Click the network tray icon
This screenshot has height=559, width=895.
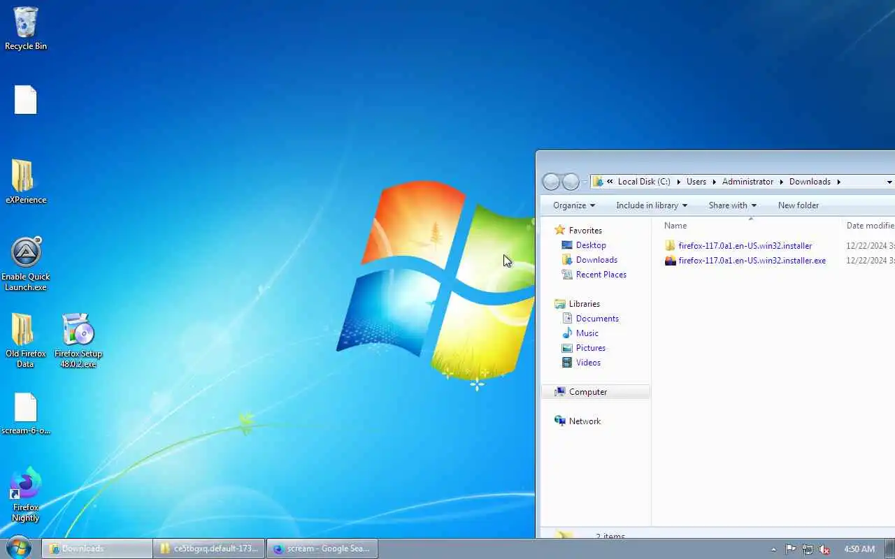pos(808,549)
